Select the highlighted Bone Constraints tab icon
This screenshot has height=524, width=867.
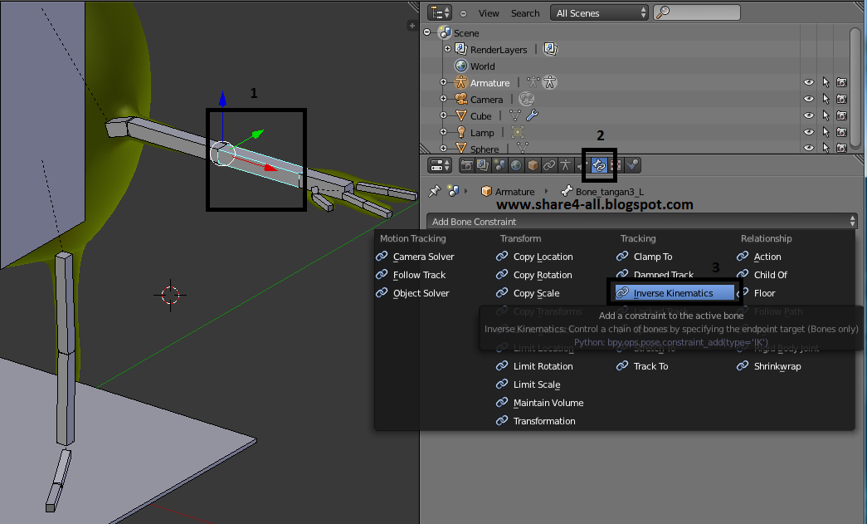click(x=599, y=164)
